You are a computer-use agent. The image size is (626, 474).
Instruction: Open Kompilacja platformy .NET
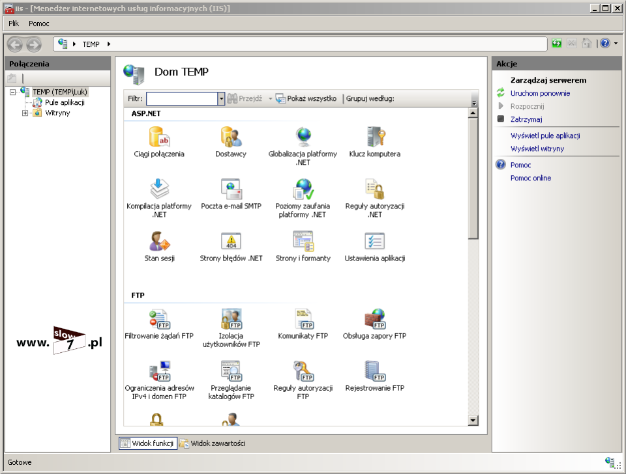point(159,198)
